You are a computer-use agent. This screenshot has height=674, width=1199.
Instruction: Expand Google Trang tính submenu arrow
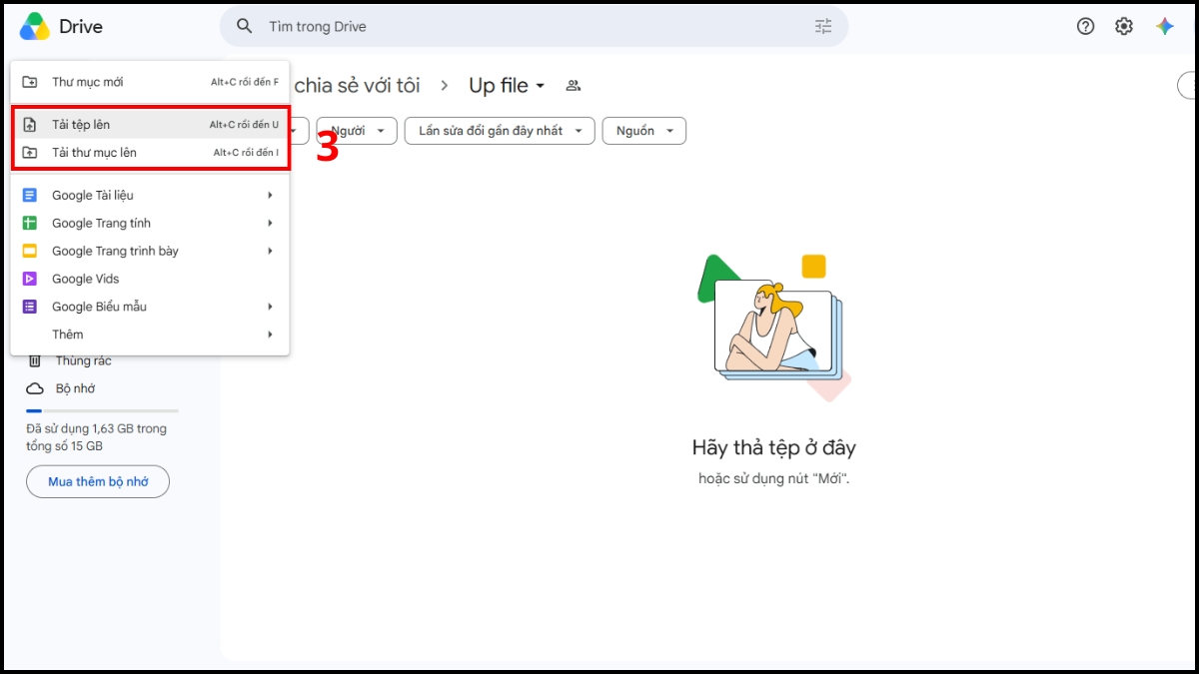click(x=270, y=224)
